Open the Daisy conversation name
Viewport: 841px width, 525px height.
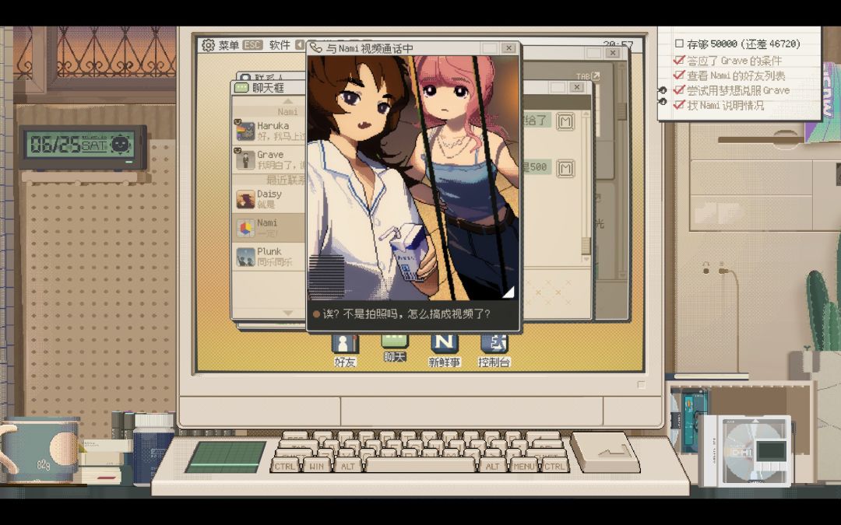pos(269,194)
